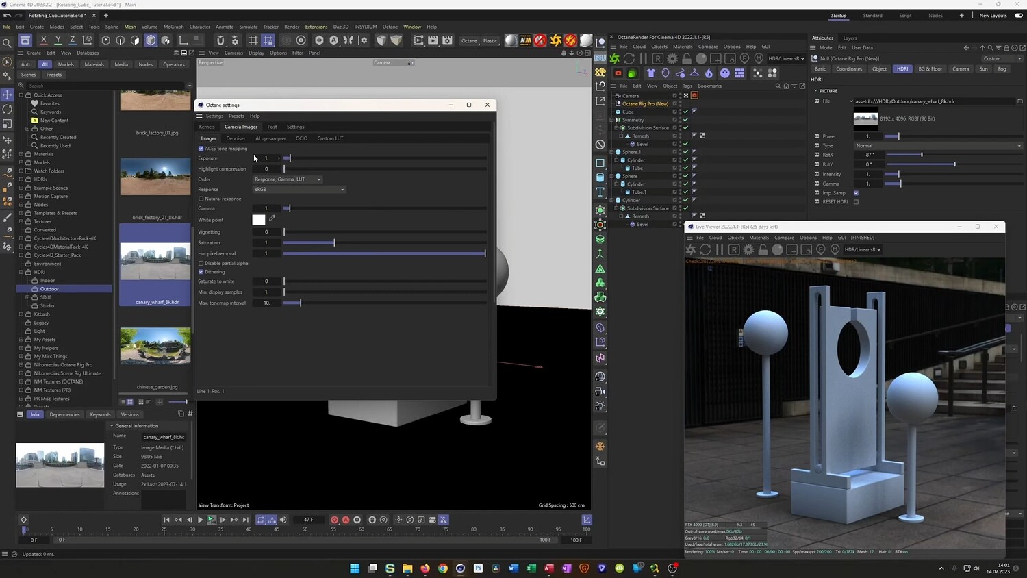Viewport: 1027px width, 578px height.
Task: Toggle the Tube.1 object's green enable checkmark
Action: tap(685, 192)
